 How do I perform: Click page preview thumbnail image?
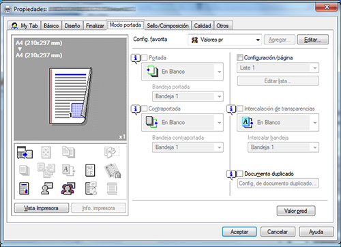[x=71, y=96]
